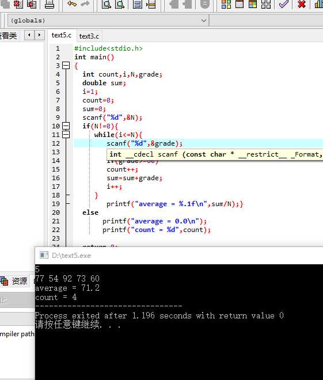Viewport: 323px width, 380px height.
Task: Collapse the while loop fold at line 11
Action: click(66, 135)
